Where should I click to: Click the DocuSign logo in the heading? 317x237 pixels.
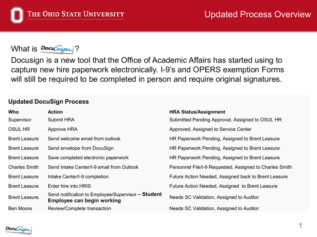(x=57, y=49)
